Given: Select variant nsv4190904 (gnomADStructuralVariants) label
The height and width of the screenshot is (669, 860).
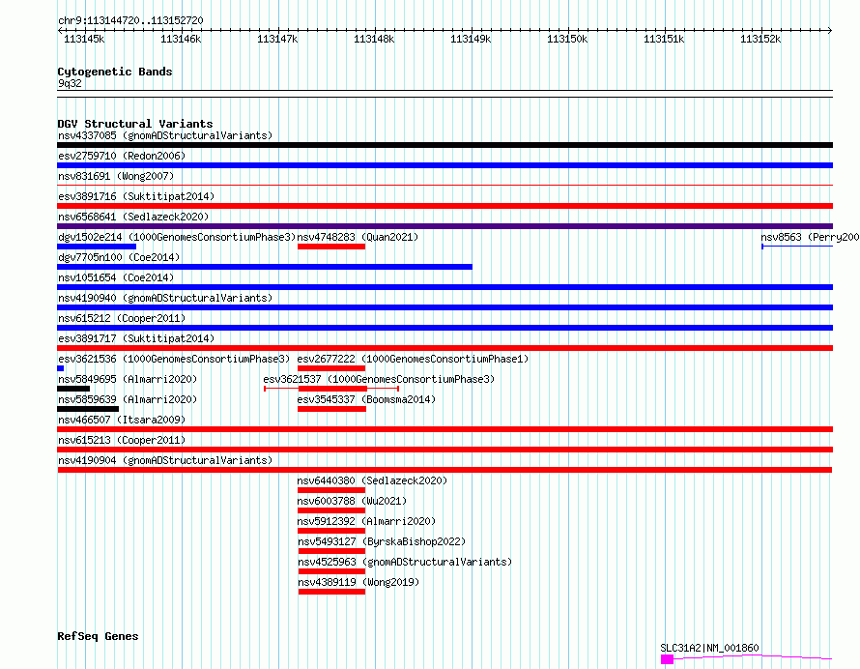Looking at the screenshot, I should pos(165,460).
